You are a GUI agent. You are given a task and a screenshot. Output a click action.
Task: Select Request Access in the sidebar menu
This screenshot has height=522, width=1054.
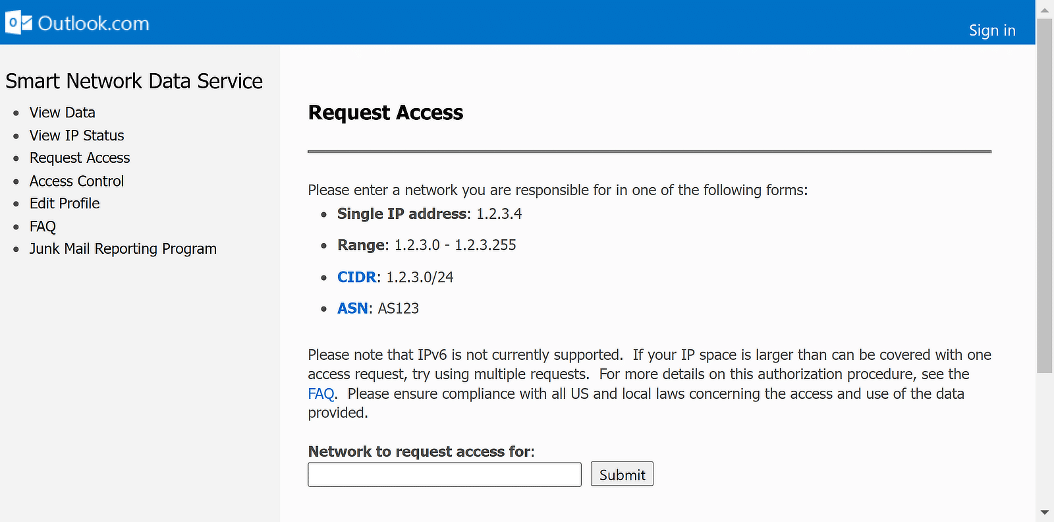pos(80,158)
